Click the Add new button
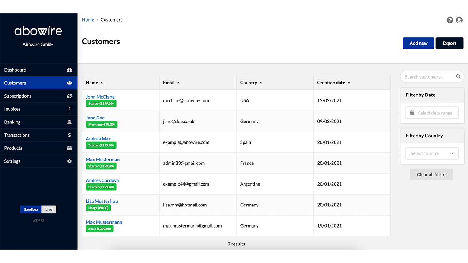468x263 pixels. point(418,43)
